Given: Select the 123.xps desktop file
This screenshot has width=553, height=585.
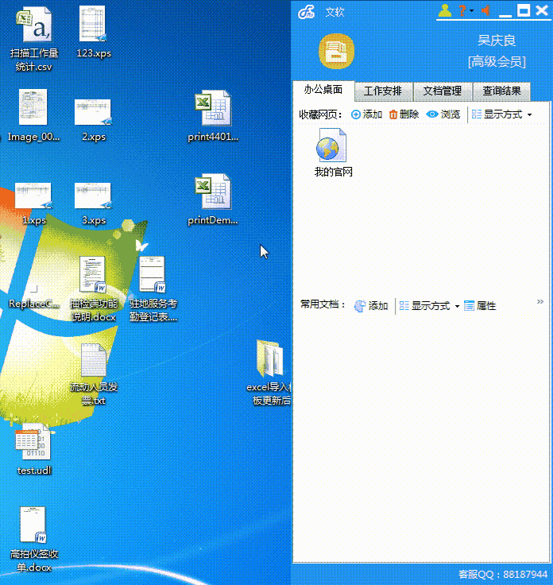Looking at the screenshot, I should click(94, 33).
